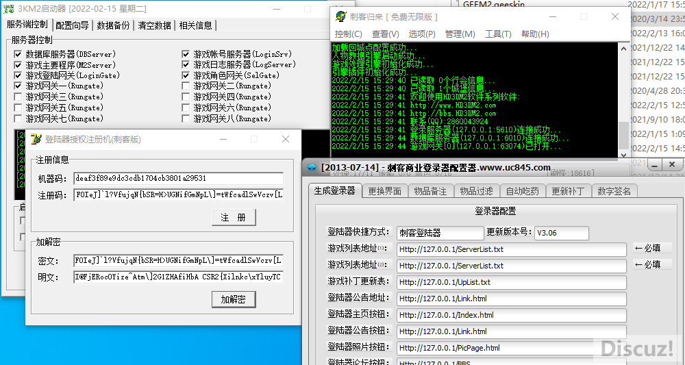This screenshot has height=365, width=685.
Task: Toggle 游戏帐号服务器(LoginSrv) checkbox
Action: [x=186, y=54]
